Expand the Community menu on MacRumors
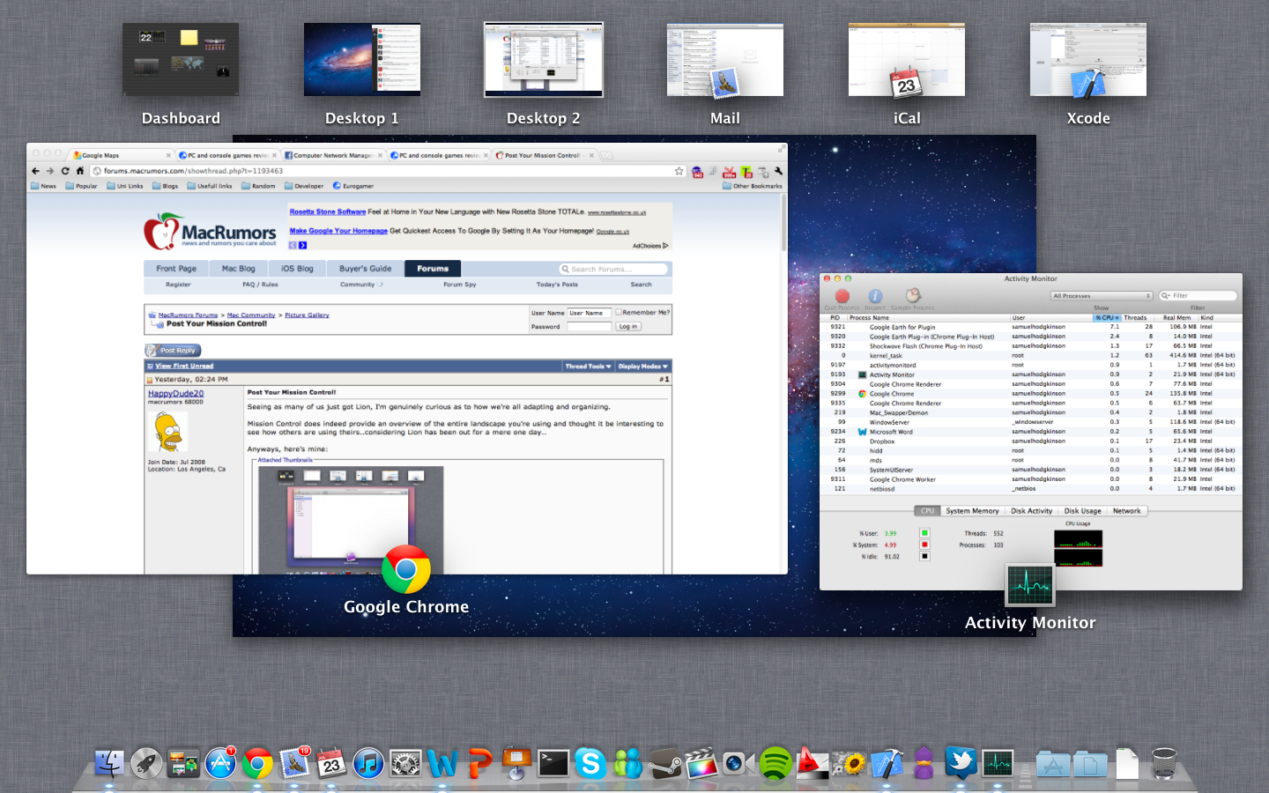 pyautogui.click(x=361, y=285)
